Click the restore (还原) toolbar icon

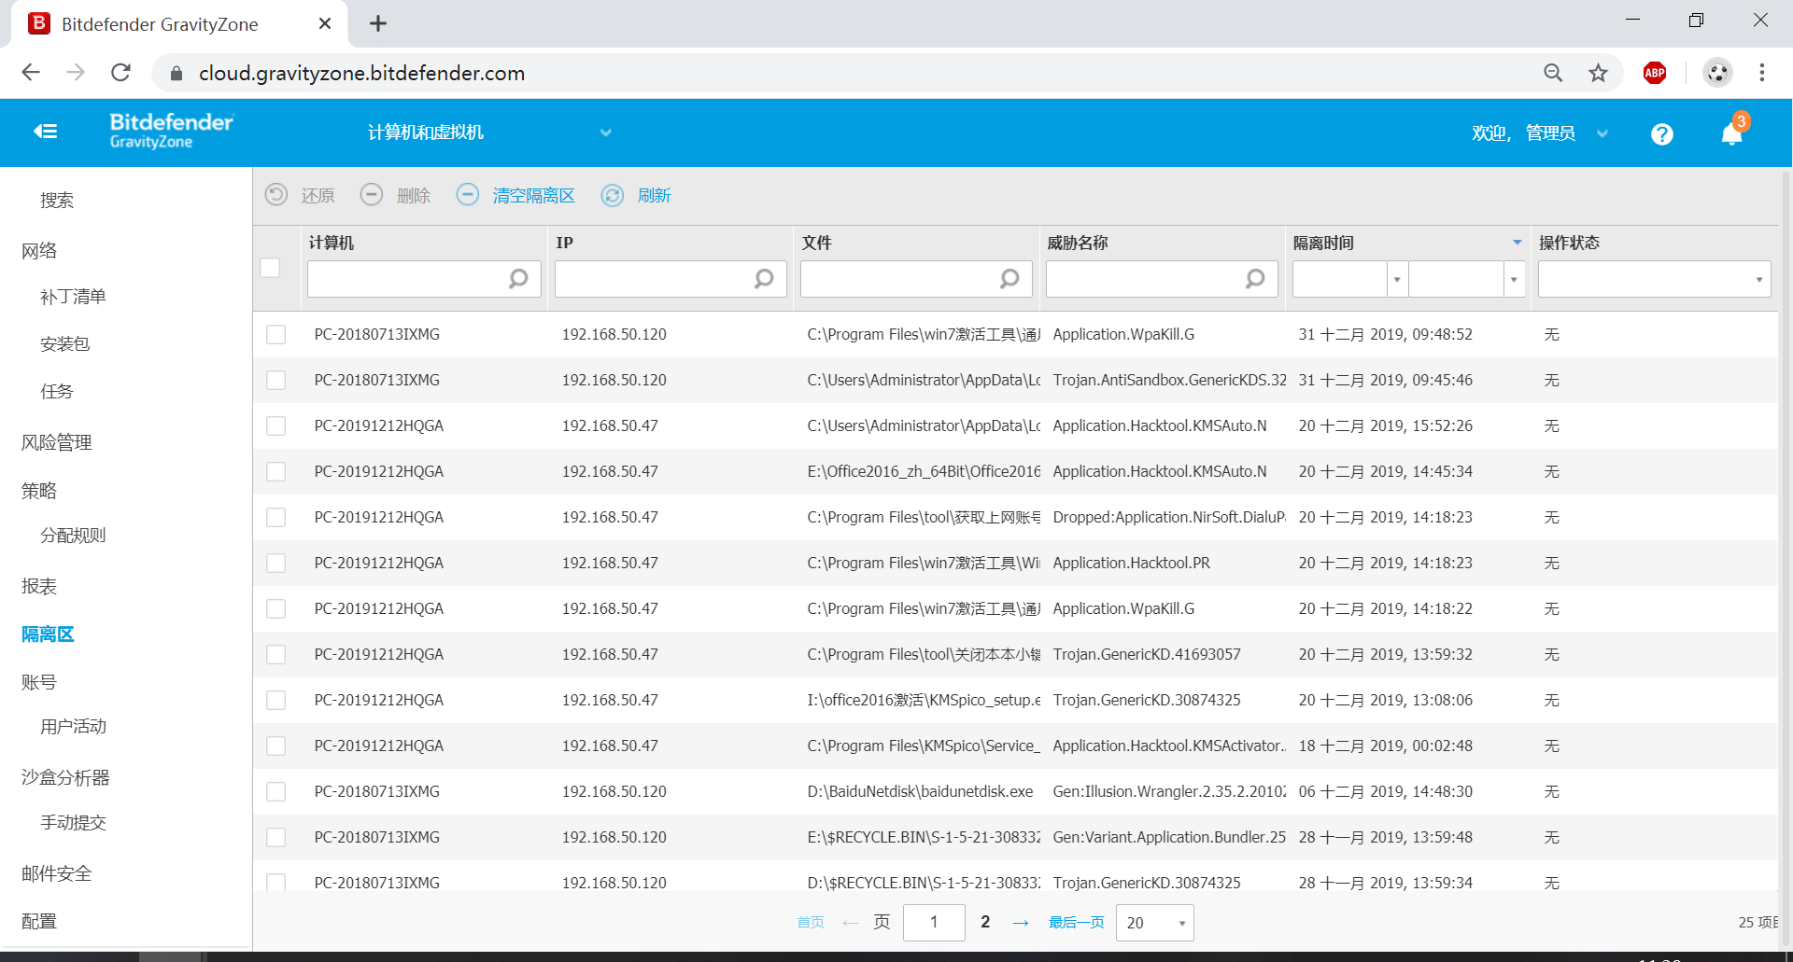(276, 194)
